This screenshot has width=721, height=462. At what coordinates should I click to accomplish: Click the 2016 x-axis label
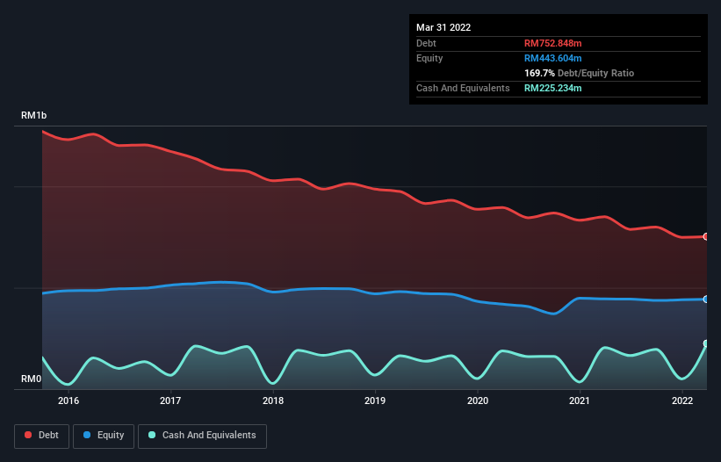coord(68,401)
